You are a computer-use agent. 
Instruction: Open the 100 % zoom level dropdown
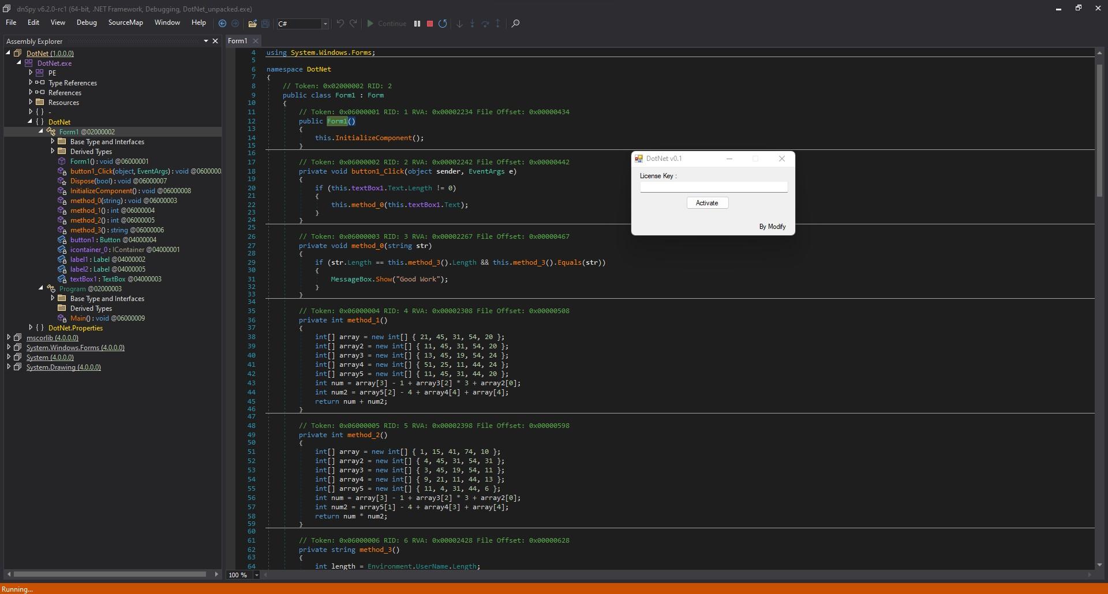257,575
